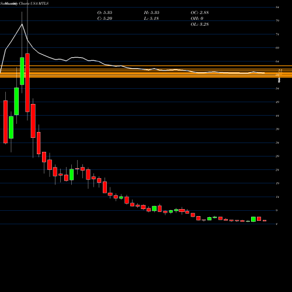
Task: Click the 39 price axis label
Action: [x=277, y=129]
